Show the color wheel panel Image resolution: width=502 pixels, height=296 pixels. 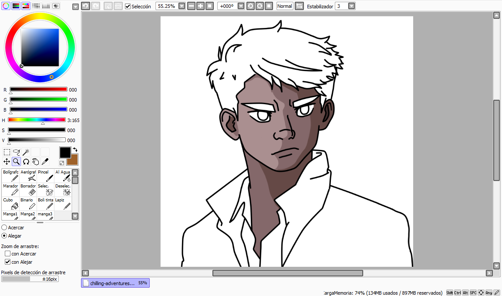pyautogui.click(x=6, y=6)
